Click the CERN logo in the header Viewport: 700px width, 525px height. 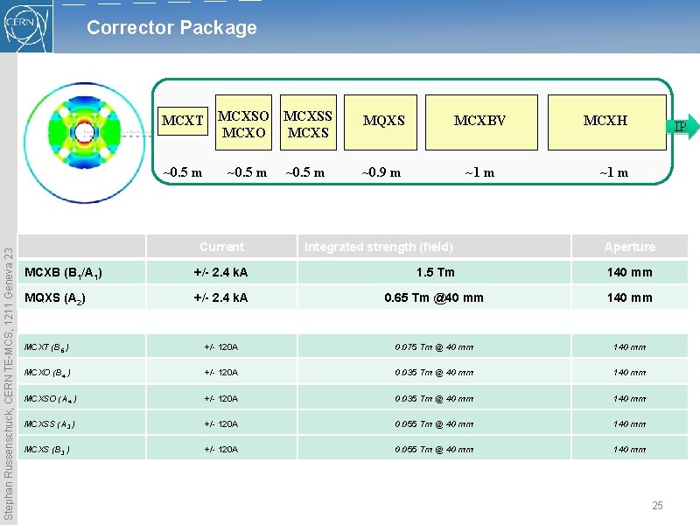pos(26,26)
